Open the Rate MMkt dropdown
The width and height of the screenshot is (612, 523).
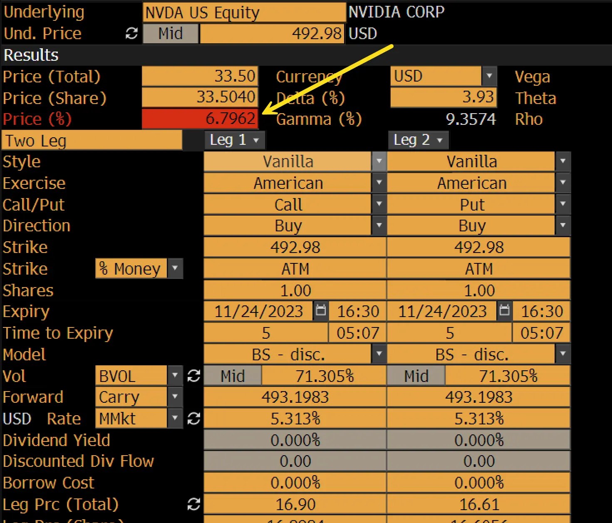tap(175, 418)
